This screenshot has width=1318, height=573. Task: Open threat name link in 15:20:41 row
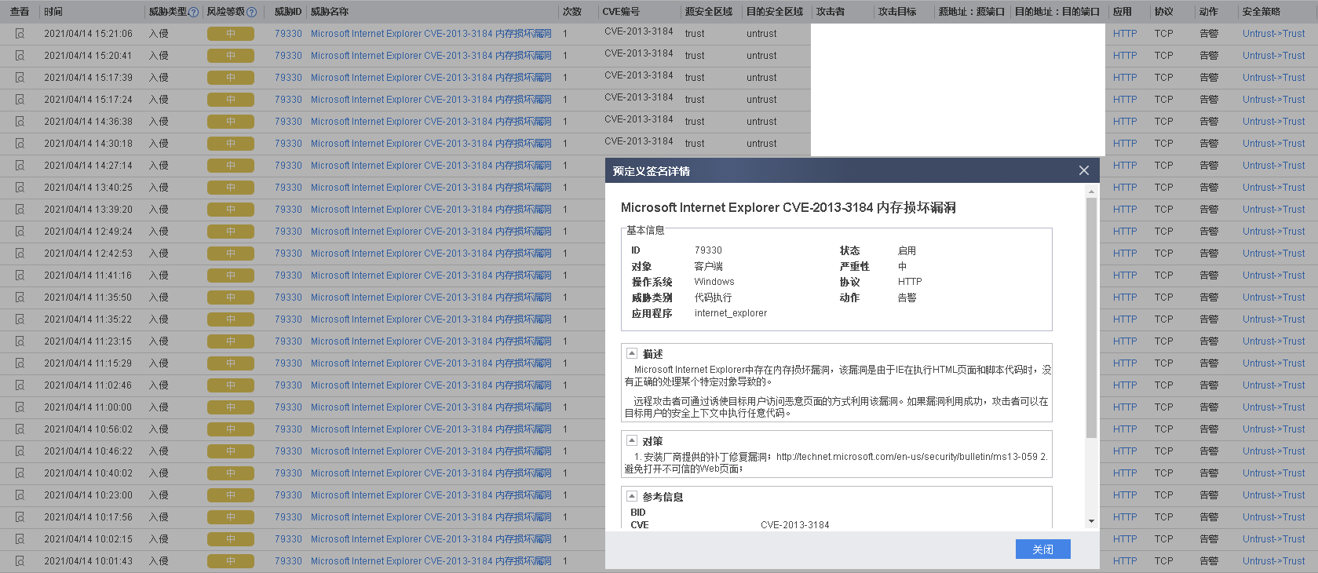pos(431,56)
